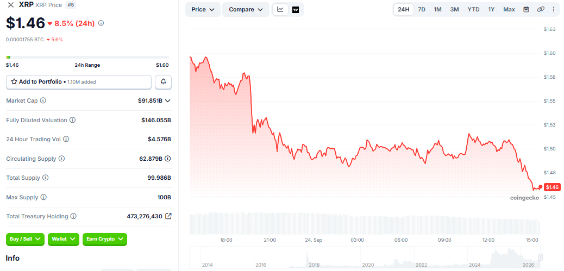Click the info icon beside 62.879B value

[167, 159]
